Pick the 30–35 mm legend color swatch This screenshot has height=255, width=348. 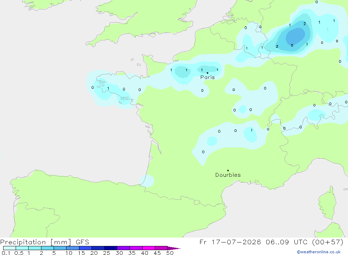(124, 248)
